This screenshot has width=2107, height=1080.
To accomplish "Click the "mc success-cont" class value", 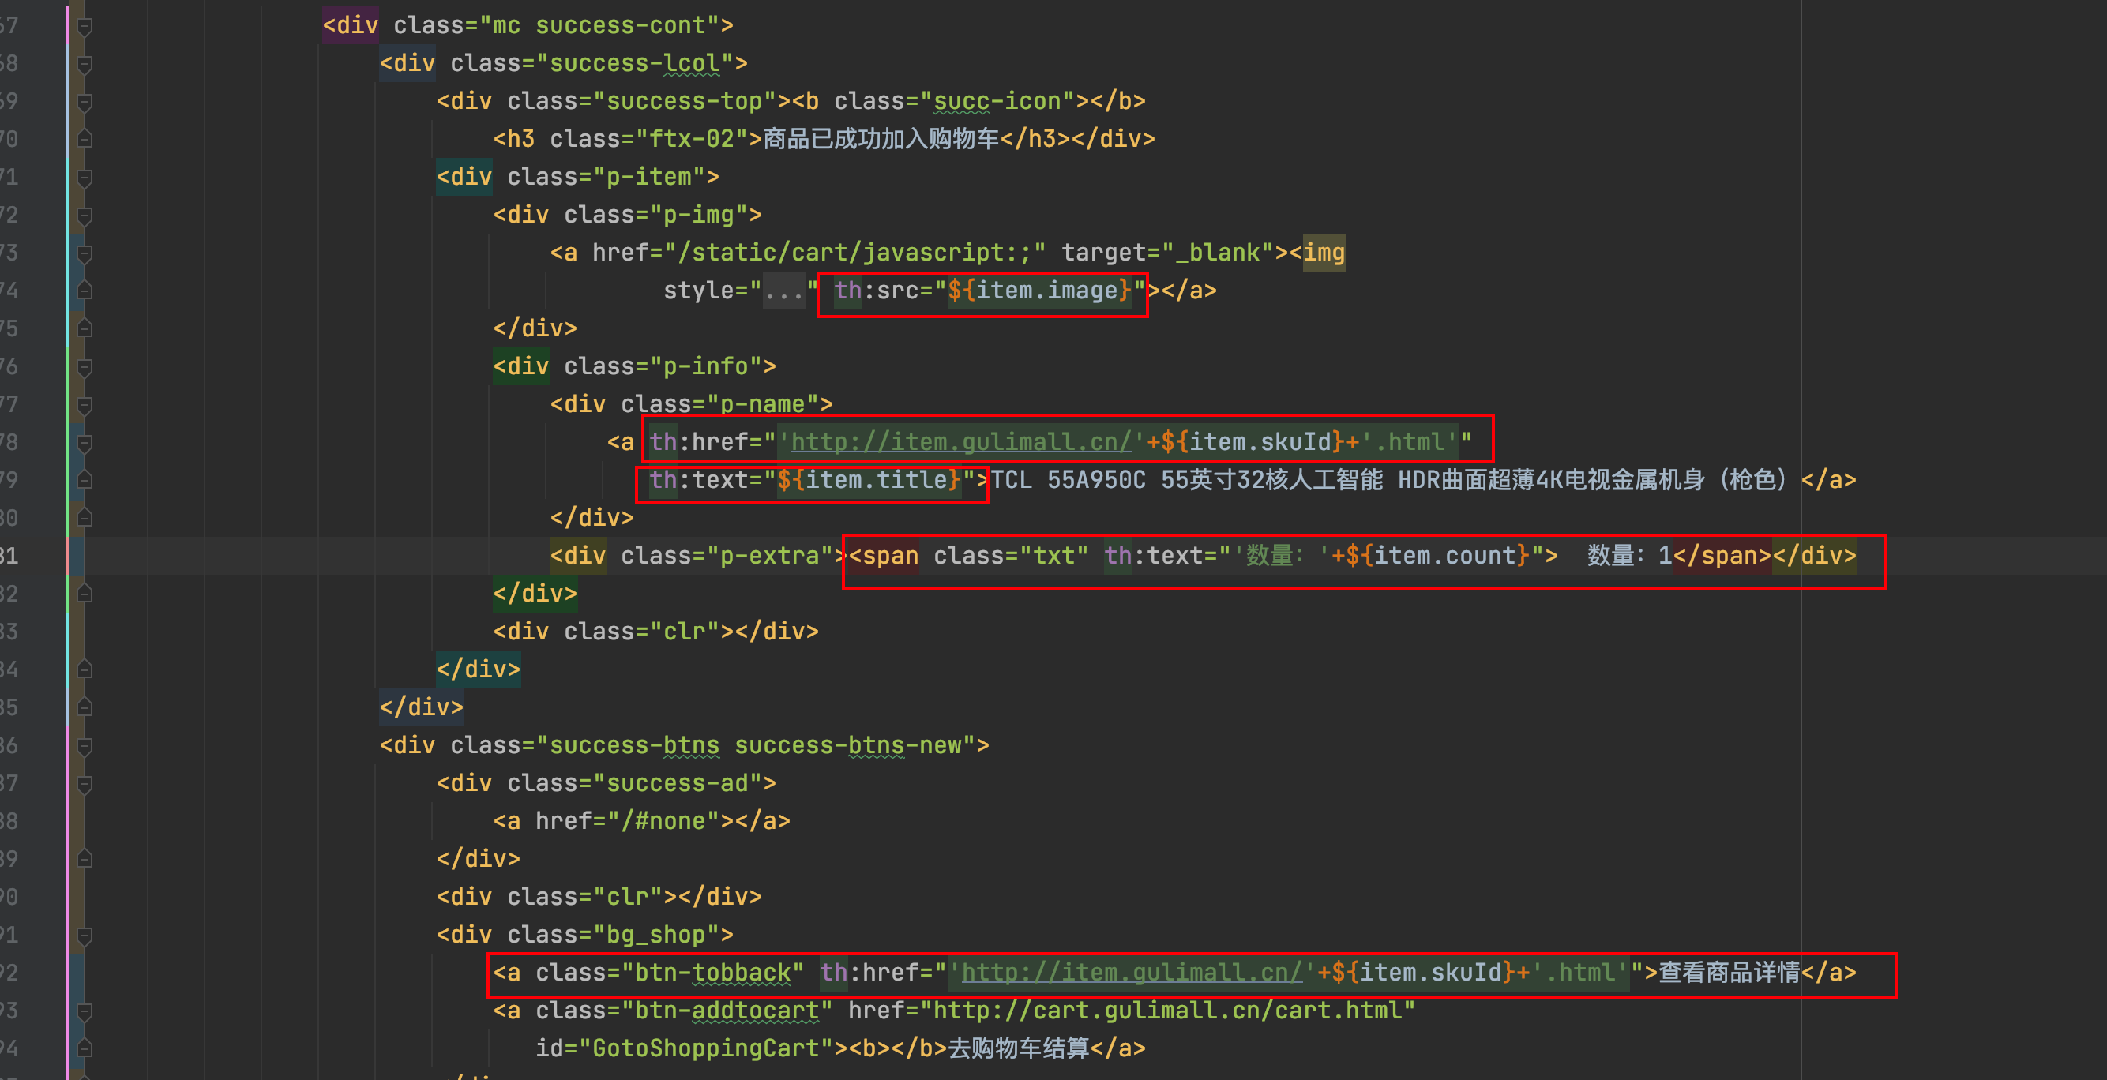I will pyautogui.click(x=599, y=26).
